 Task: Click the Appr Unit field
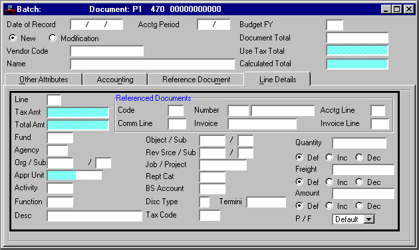coord(74,175)
